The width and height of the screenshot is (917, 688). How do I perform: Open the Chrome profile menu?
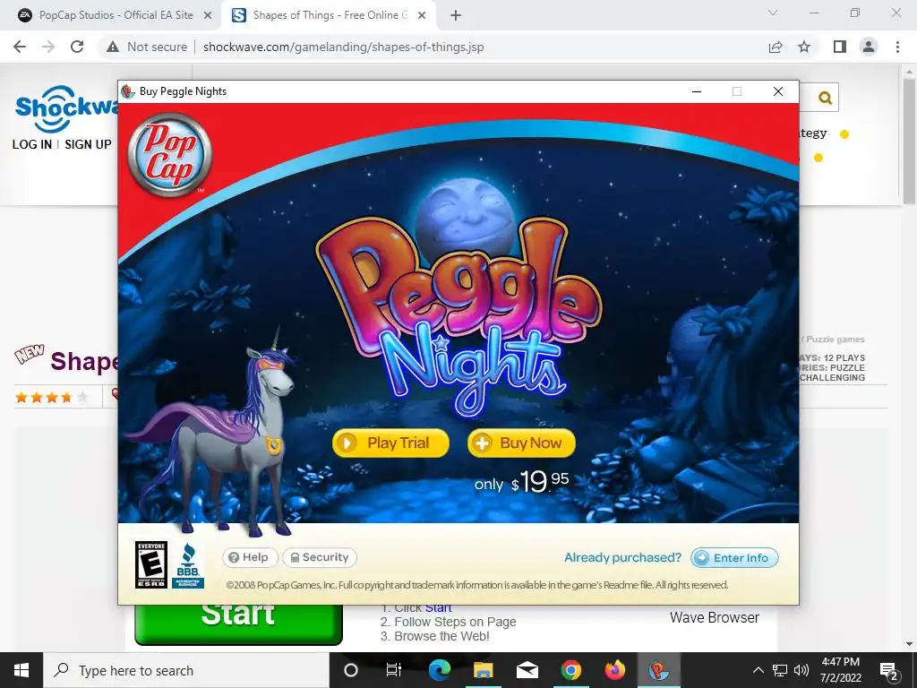[869, 47]
